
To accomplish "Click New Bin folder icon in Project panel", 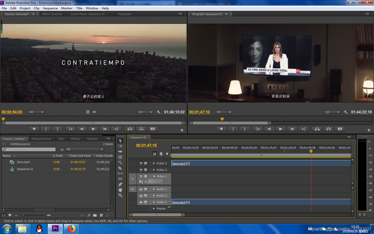I will [x=95, y=215].
